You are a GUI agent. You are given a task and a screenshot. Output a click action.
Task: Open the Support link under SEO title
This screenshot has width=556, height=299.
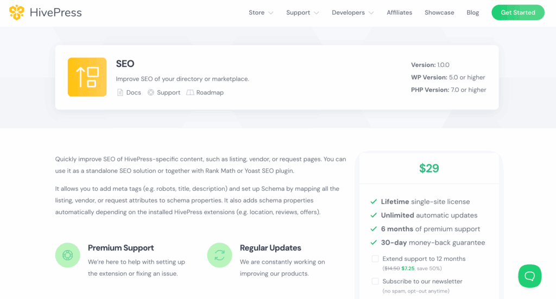click(x=168, y=92)
